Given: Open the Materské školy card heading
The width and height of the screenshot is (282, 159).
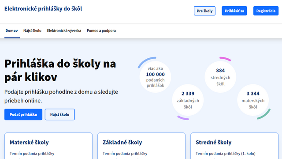Looking at the screenshot, I should pyautogui.click(x=29, y=142).
